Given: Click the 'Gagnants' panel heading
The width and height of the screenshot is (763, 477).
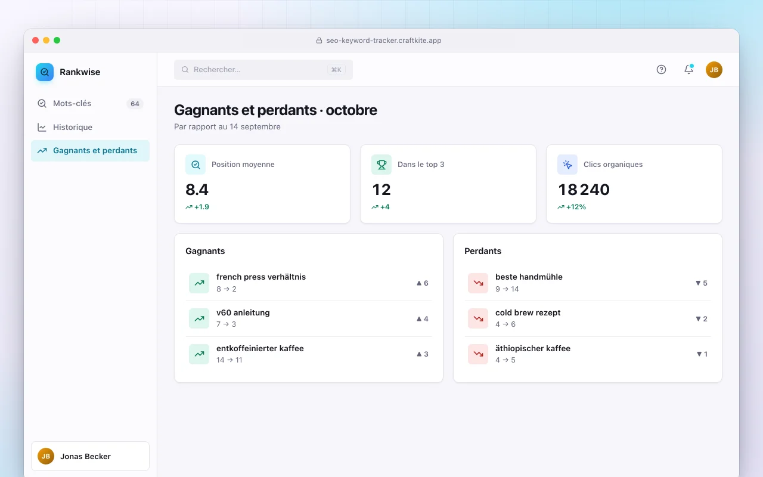Looking at the screenshot, I should click(205, 251).
